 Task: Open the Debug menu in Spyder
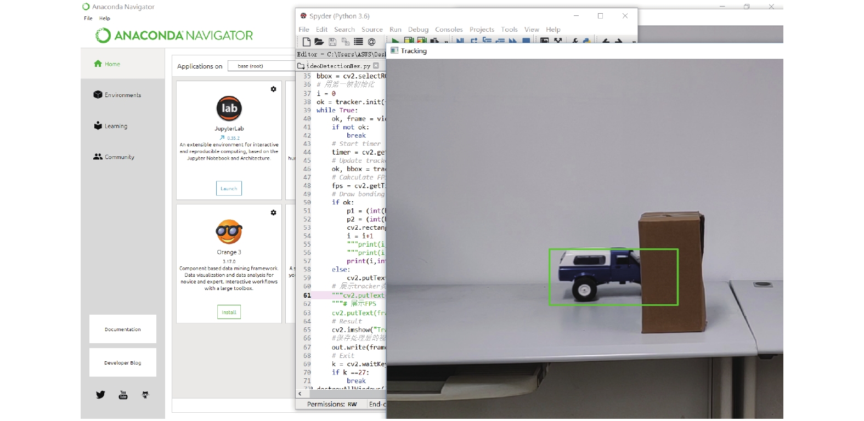pos(418,30)
